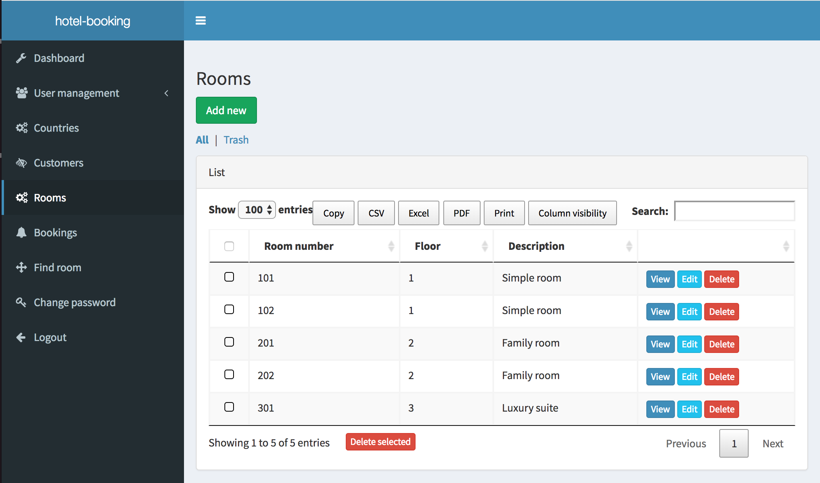Click the Bookings bell icon
Image resolution: width=820 pixels, height=483 pixels.
(x=21, y=232)
